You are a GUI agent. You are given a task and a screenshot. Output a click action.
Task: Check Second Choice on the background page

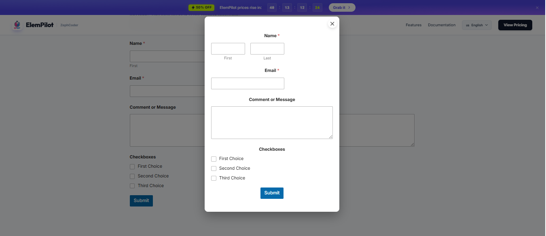(x=132, y=176)
